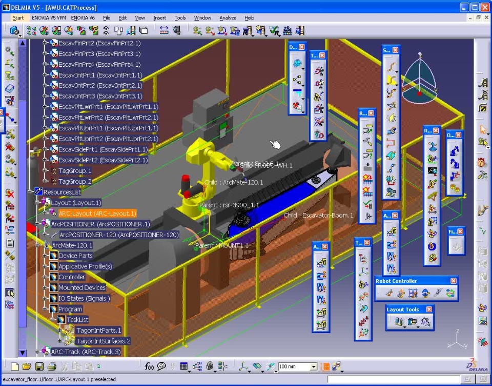This screenshot has width=492, height=386.
Task: Open the ENOVIA V5 VPM menu
Action: click(x=49, y=18)
